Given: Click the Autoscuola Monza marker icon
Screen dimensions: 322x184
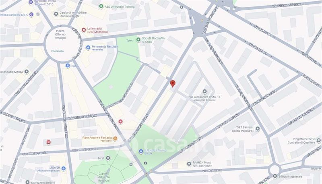Looking at the screenshot, I should pyautogui.click(x=27, y=72).
